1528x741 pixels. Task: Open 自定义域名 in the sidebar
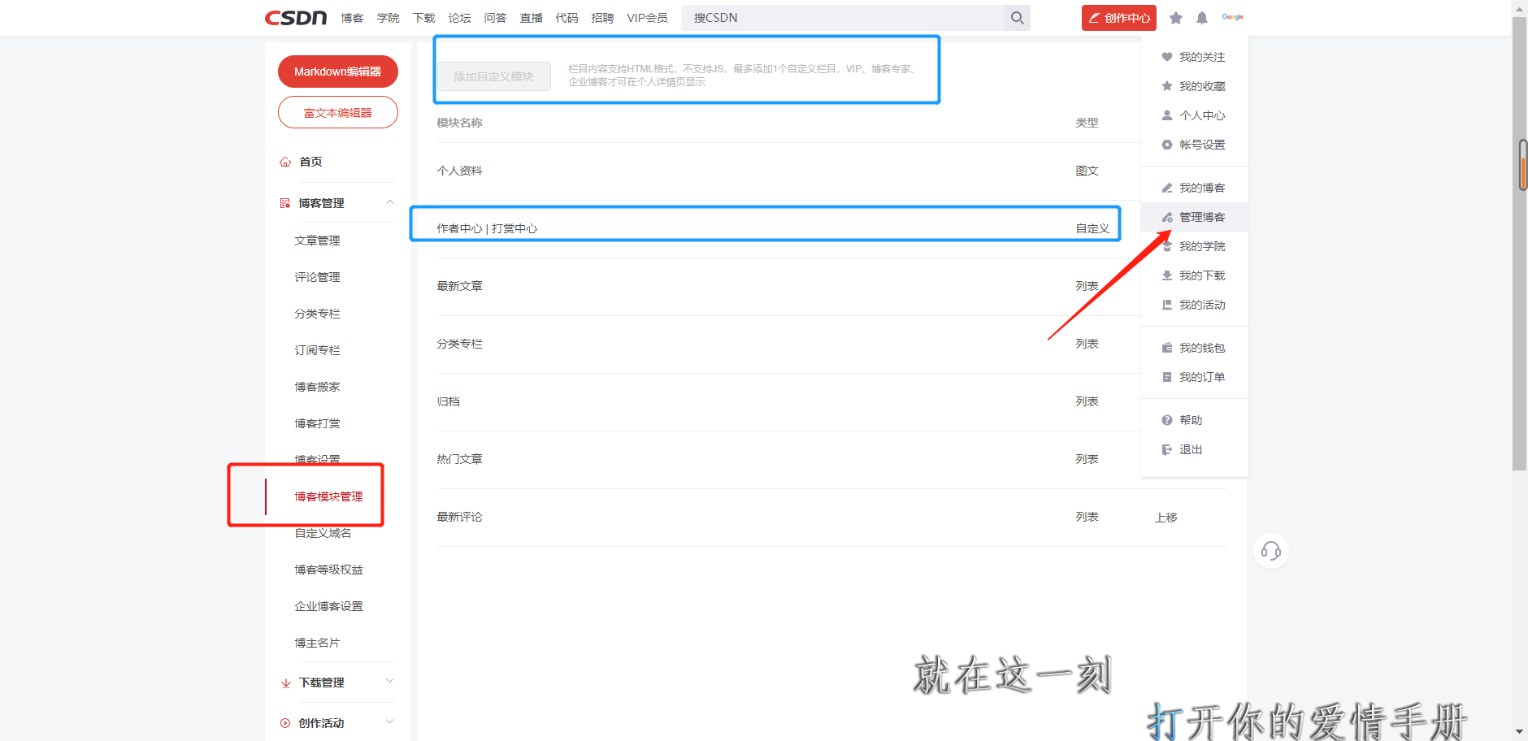coord(323,533)
